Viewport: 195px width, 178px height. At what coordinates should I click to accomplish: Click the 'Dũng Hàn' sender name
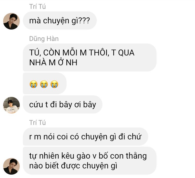pyautogui.click(x=44, y=39)
